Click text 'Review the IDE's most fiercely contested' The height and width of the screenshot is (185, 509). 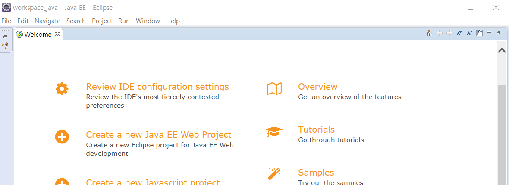[153, 97]
